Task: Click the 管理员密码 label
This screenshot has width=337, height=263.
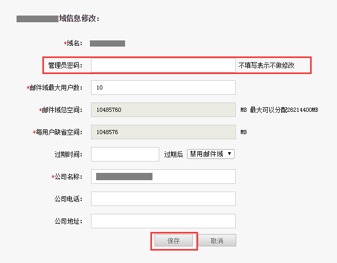Action: tap(65, 66)
